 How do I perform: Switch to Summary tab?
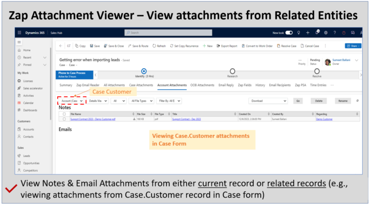tap(66, 85)
